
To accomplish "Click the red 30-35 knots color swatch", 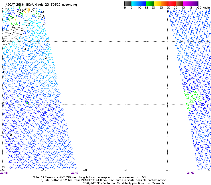I will [x=172, y=3].
